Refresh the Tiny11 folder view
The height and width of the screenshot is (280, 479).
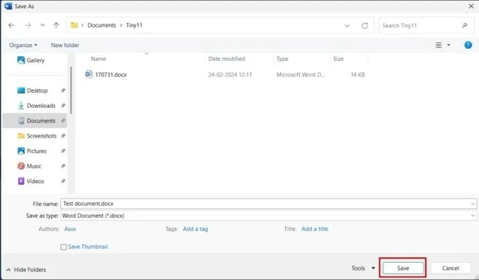(365, 26)
